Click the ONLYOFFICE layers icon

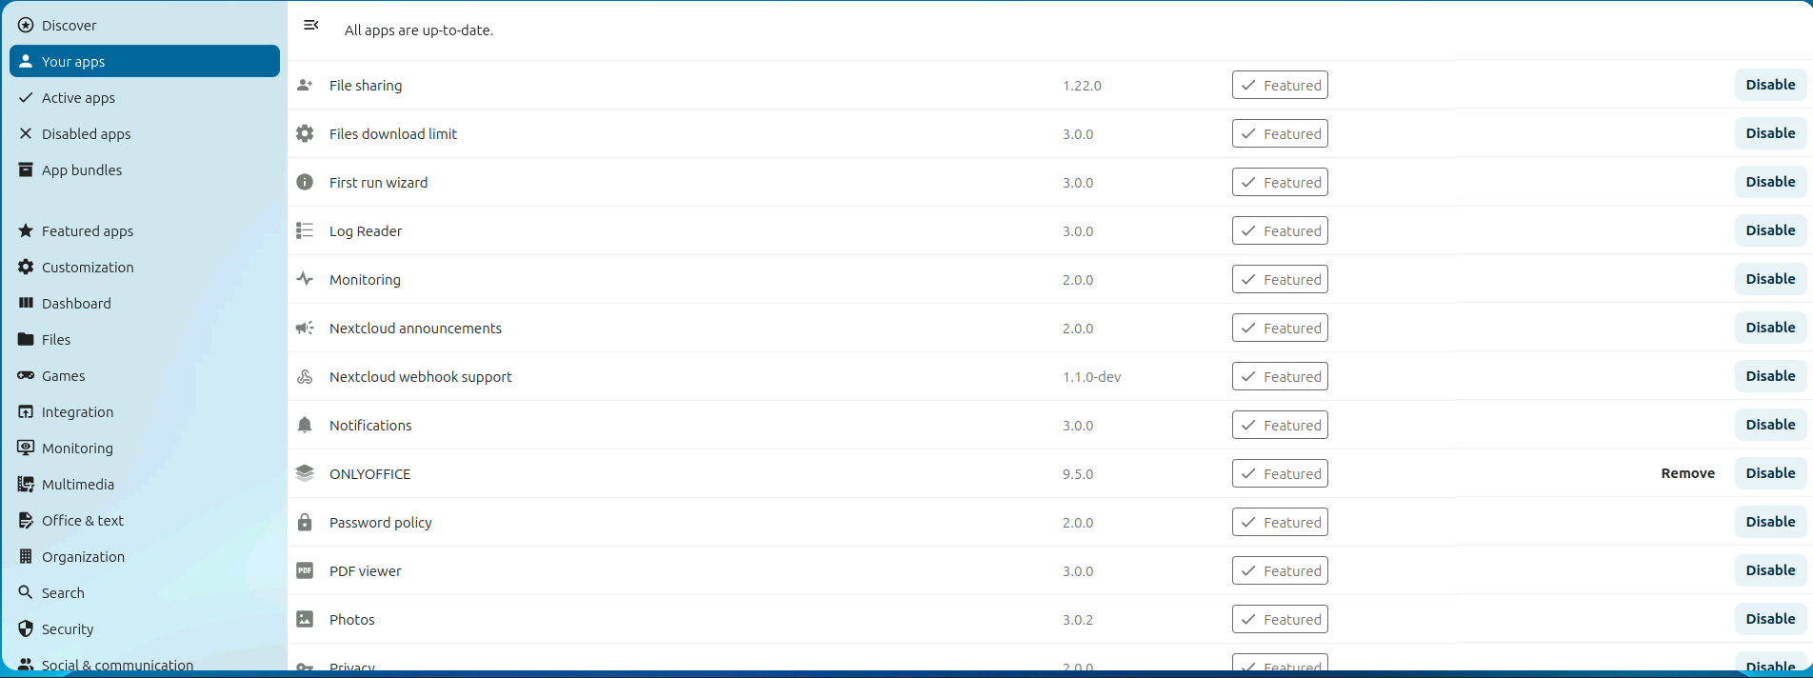(x=305, y=473)
